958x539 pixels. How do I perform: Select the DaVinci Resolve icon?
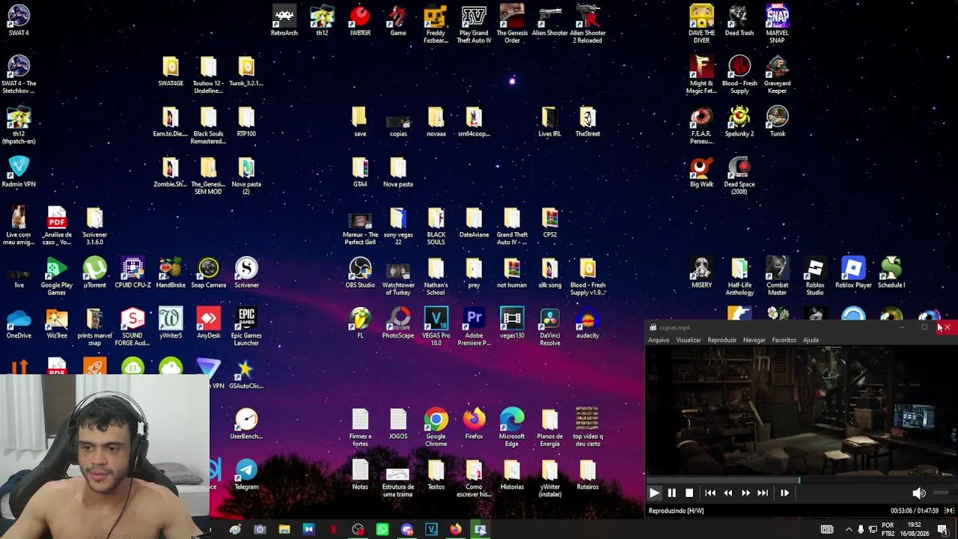click(549, 327)
